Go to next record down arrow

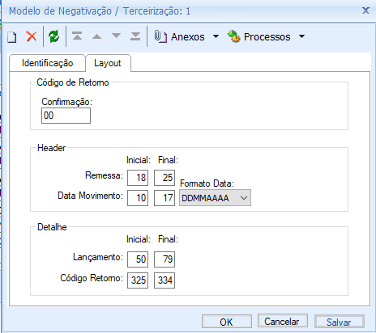[116, 36]
